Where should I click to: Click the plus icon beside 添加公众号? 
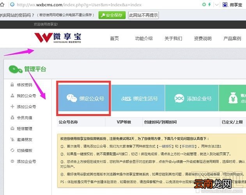(x=12, y=106)
